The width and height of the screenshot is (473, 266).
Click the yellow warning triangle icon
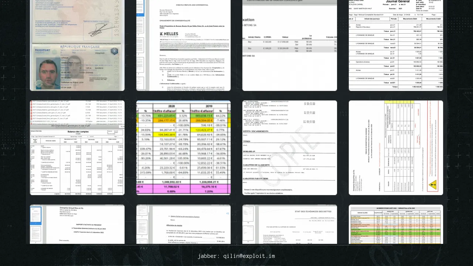[x=433, y=184]
